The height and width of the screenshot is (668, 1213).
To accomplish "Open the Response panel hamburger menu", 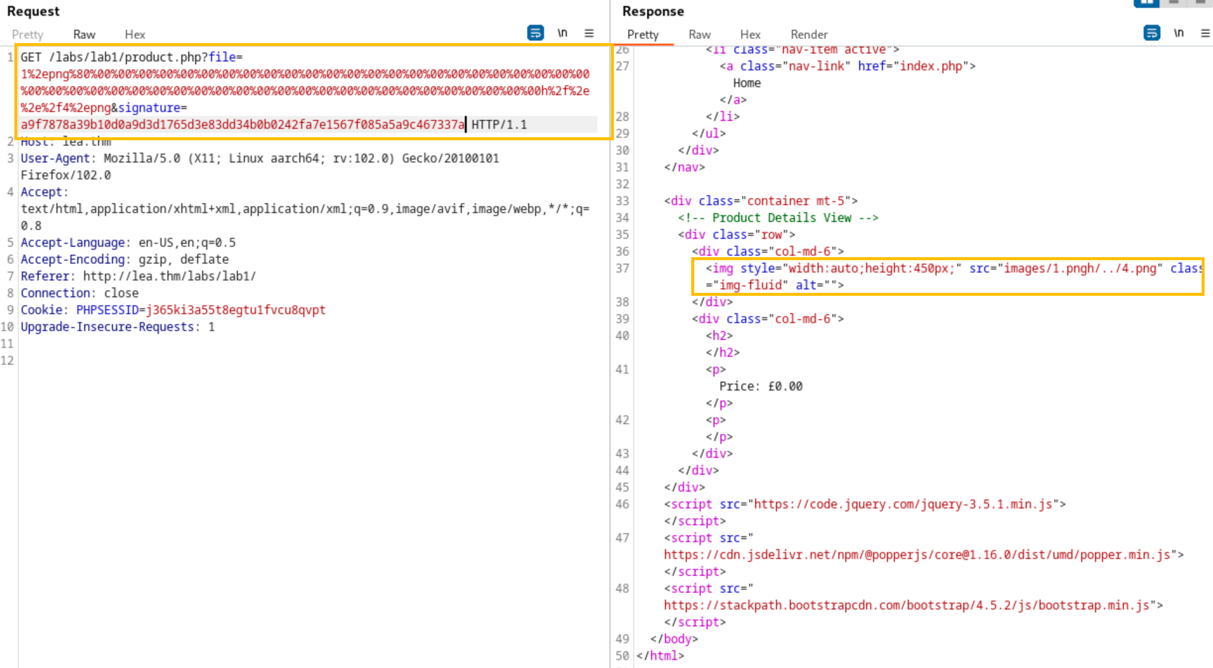I will click(x=1206, y=33).
